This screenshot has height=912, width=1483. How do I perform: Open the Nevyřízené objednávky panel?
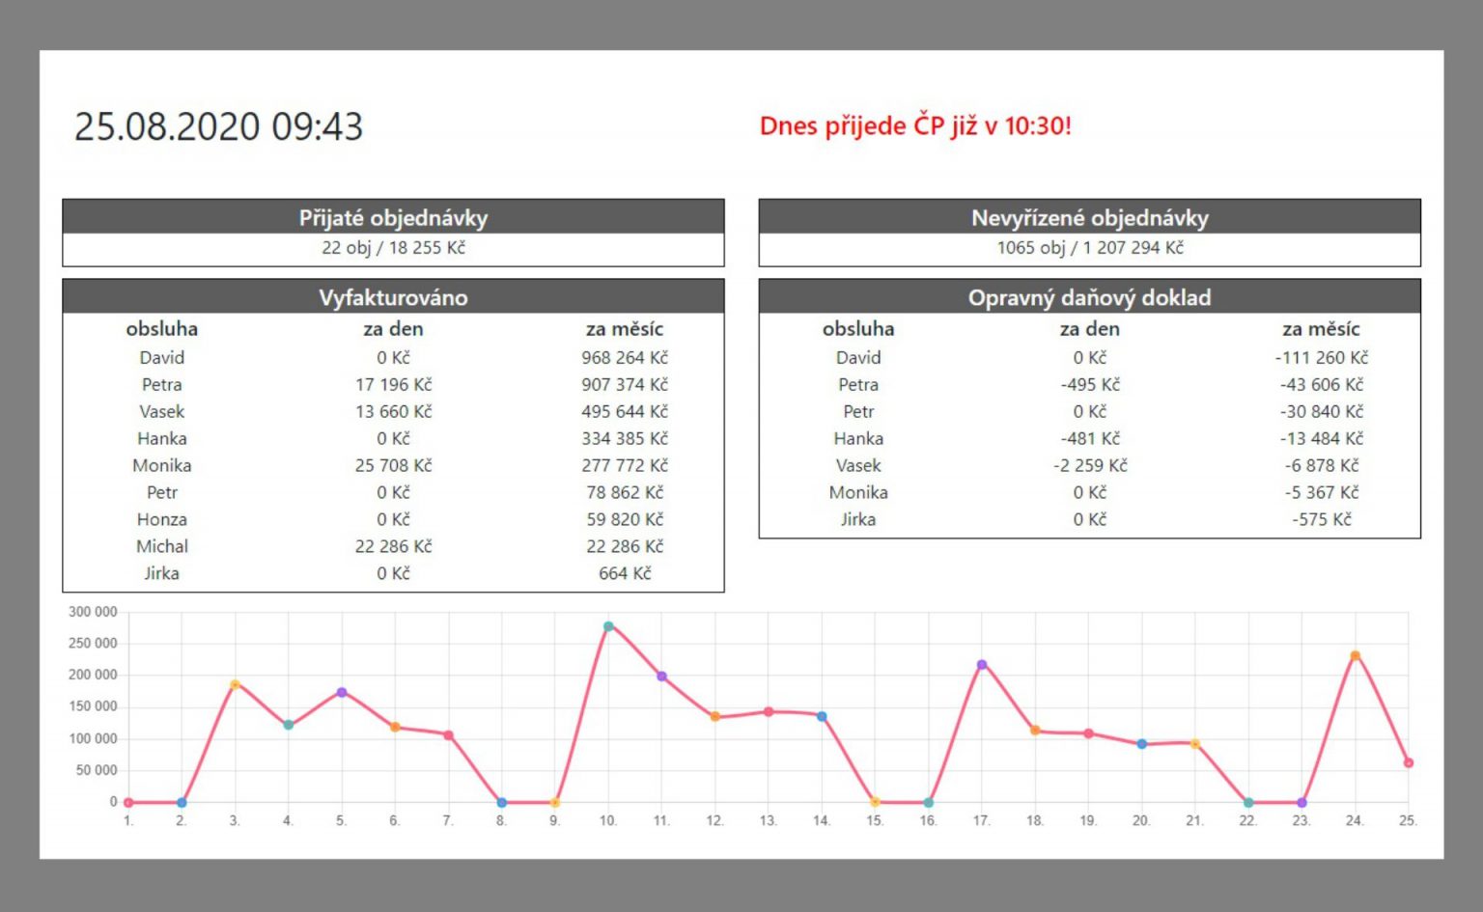click(1089, 217)
